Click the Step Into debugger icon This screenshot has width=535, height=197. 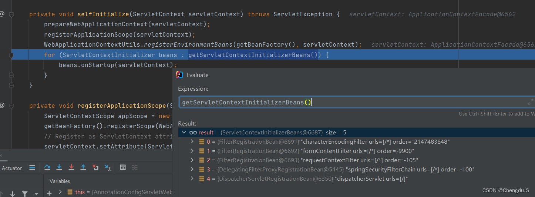pyautogui.click(x=59, y=168)
